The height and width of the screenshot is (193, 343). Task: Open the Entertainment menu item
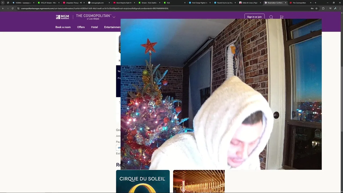coord(112,27)
